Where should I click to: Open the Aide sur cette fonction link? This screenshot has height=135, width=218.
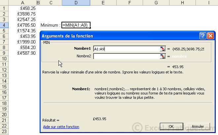pyautogui.click(x=61, y=127)
